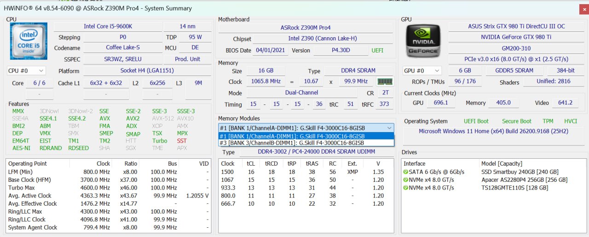Click the green check icon for the TS128GMTE110S drive
This screenshot has width=589, height=237.
[x=405, y=188]
